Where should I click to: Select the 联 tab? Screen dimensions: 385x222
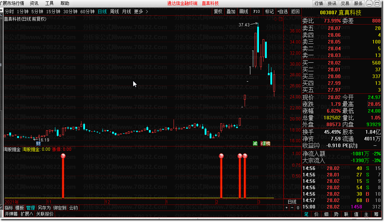(x=346, y=214)
